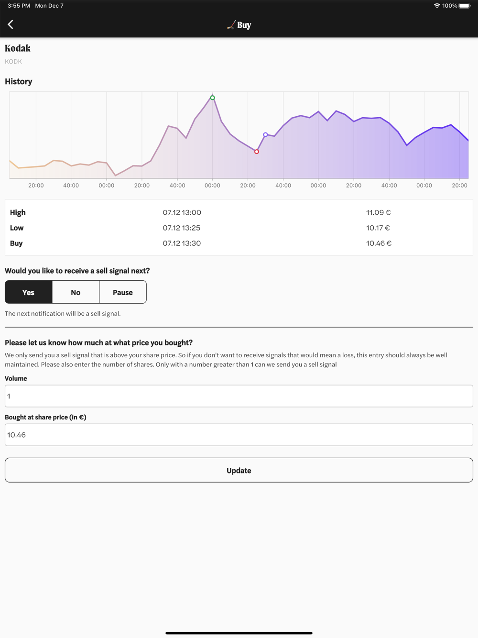The width and height of the screenshot is (478, 638).
Task: Focus the Bought at share price field
Action: 239,435
